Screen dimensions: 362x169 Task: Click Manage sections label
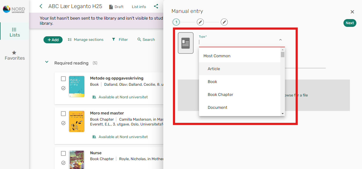click(89, 39)
